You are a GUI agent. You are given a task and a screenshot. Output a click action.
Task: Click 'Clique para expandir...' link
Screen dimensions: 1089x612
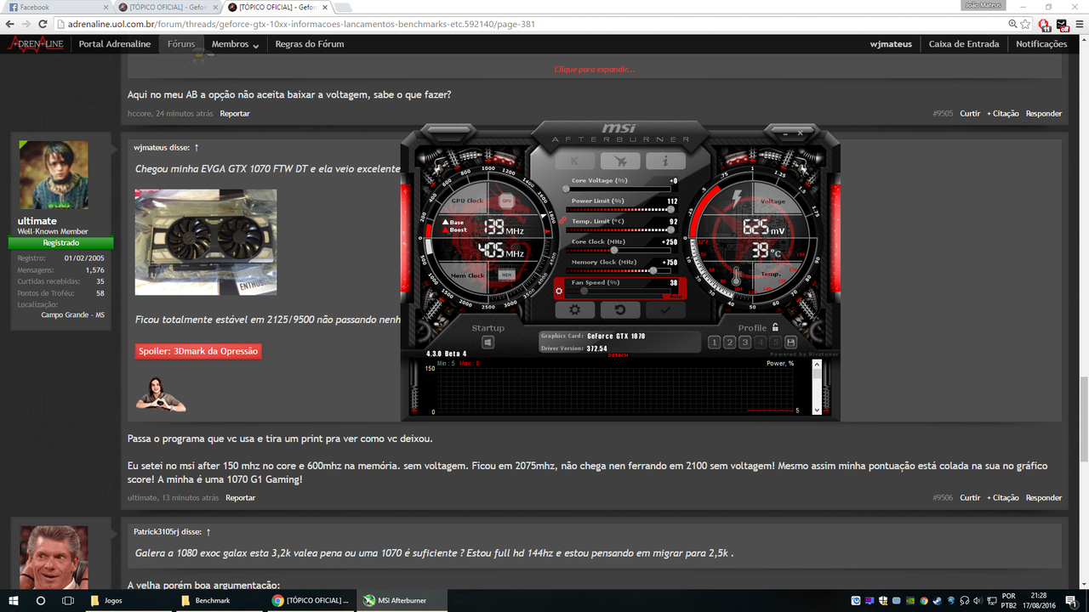595,69
